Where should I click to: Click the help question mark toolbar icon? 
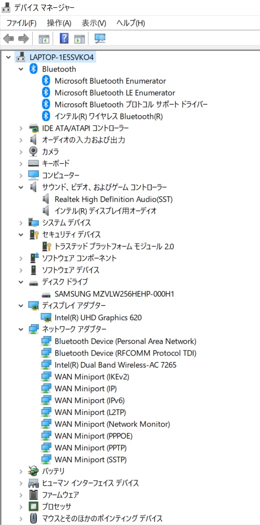point(64,38)
